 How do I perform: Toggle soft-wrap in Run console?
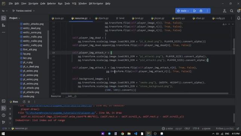pos(10,118)
